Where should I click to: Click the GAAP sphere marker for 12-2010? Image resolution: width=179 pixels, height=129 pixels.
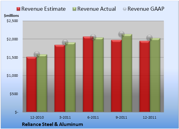(x=37, y=54)
